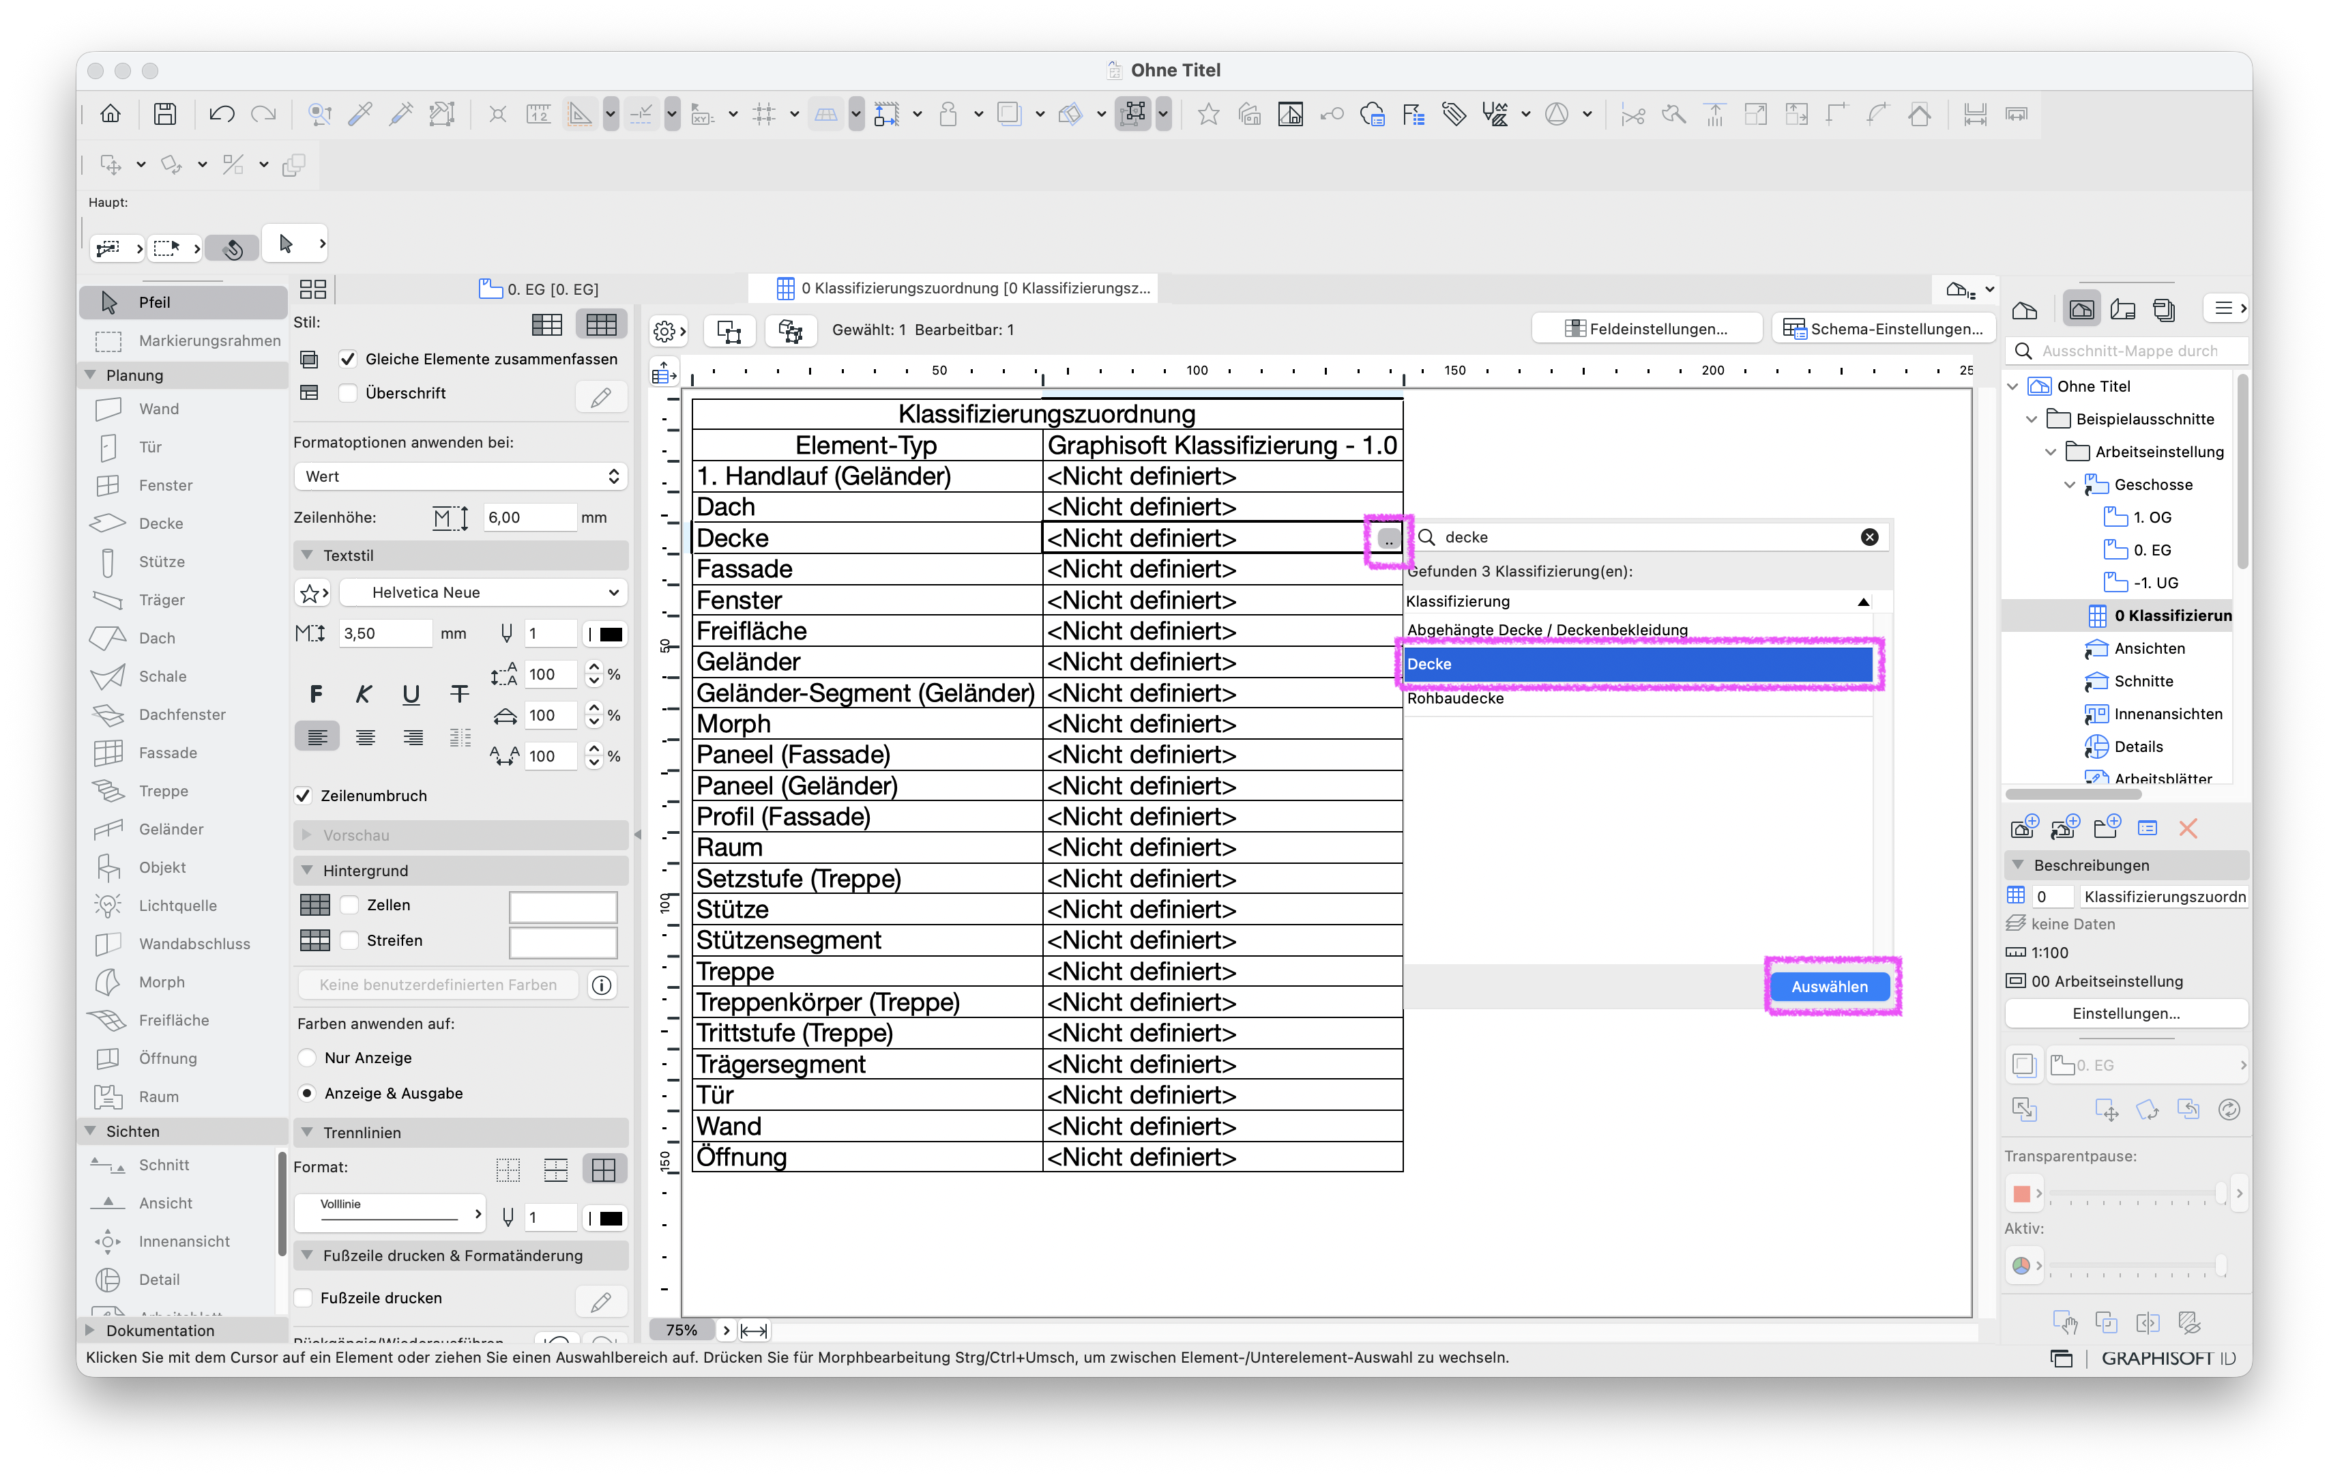Click the bold F text style icon

tap(317, 693)
